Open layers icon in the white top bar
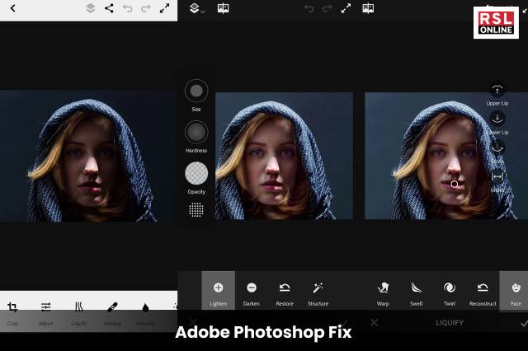The width and height of the screenshot is (528, 351). (90, 8)
